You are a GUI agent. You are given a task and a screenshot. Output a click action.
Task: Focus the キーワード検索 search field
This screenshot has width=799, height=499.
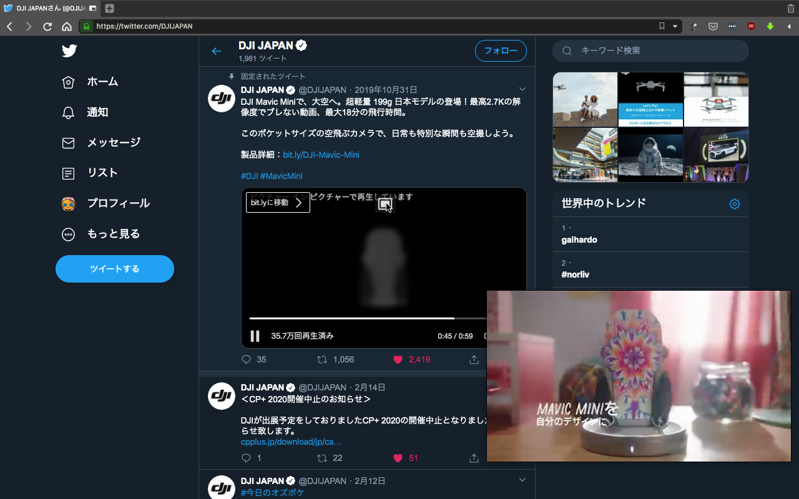[650, 51]
